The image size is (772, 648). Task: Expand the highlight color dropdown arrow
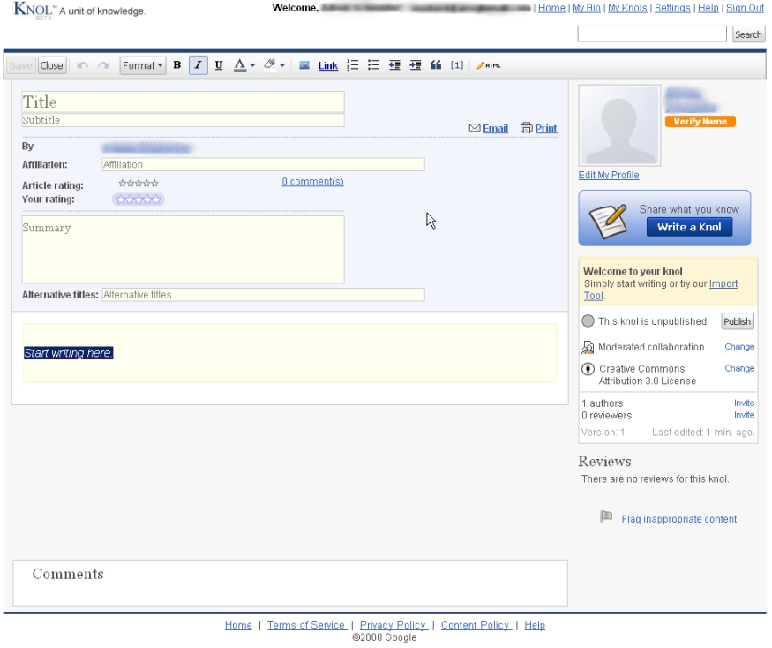pos(282,65)
